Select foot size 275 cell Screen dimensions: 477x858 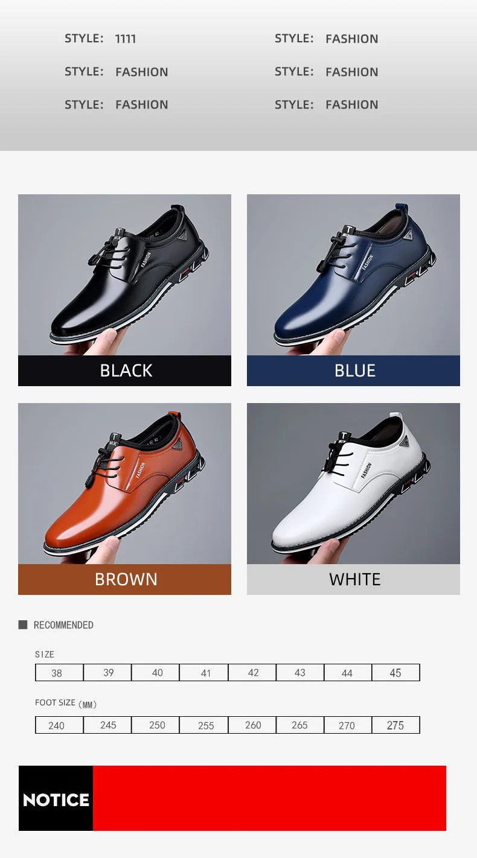pos(396,725)
